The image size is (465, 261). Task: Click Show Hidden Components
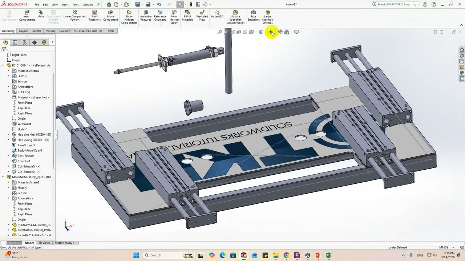coord(129,17)
